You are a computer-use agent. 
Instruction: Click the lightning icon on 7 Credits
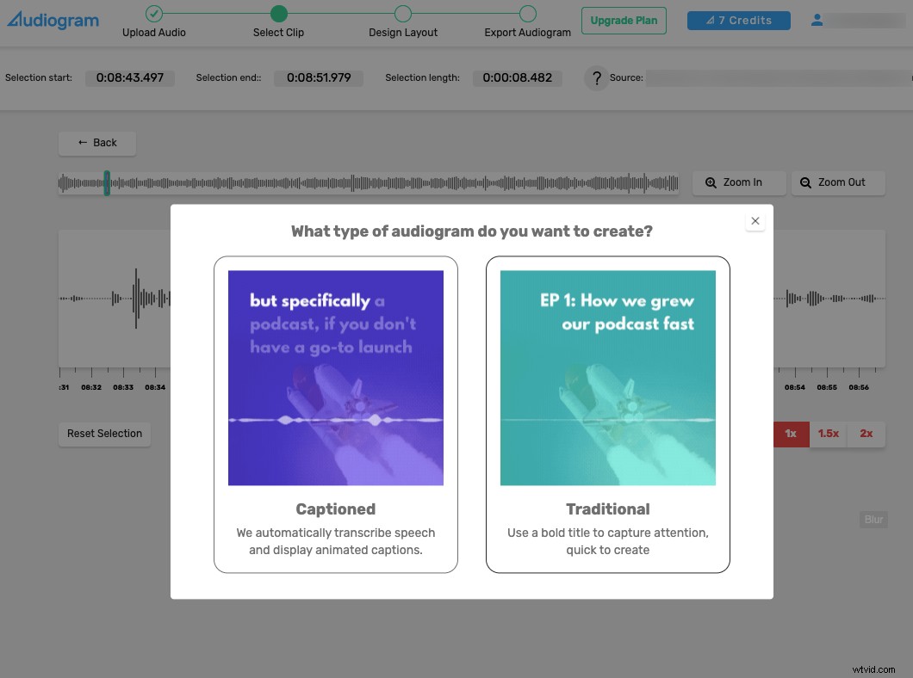(710, 19)
